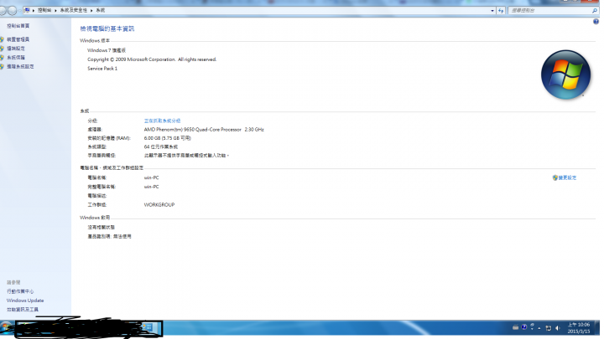Open 效能資訊及工具 link in sidebar
This screenshot has height=339, width=604.
23,310
